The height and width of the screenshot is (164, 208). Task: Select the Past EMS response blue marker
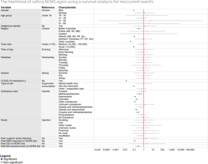(135, 141)
